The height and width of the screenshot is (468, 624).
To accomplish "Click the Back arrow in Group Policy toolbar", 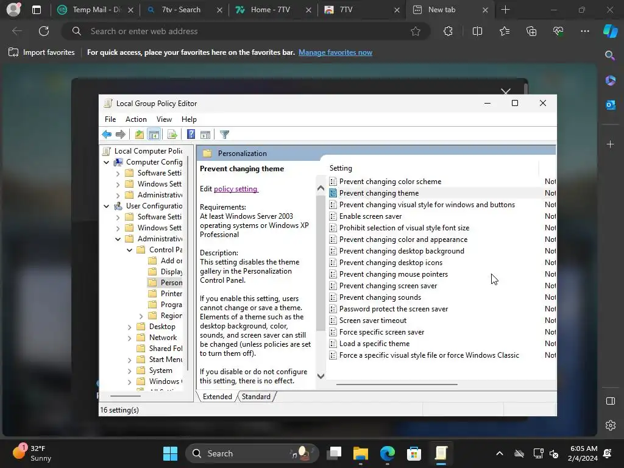I will coord(107,135).
